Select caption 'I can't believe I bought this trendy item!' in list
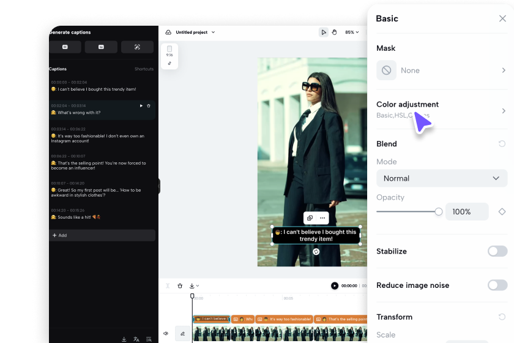Viewport: 514px width, 343px height. (94, 89)
